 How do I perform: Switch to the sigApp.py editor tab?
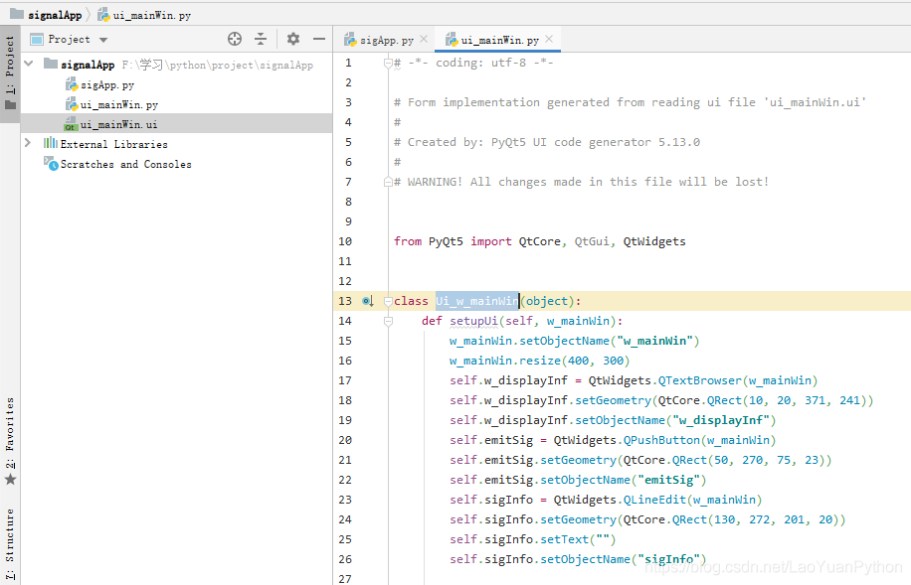coord(386,40)
